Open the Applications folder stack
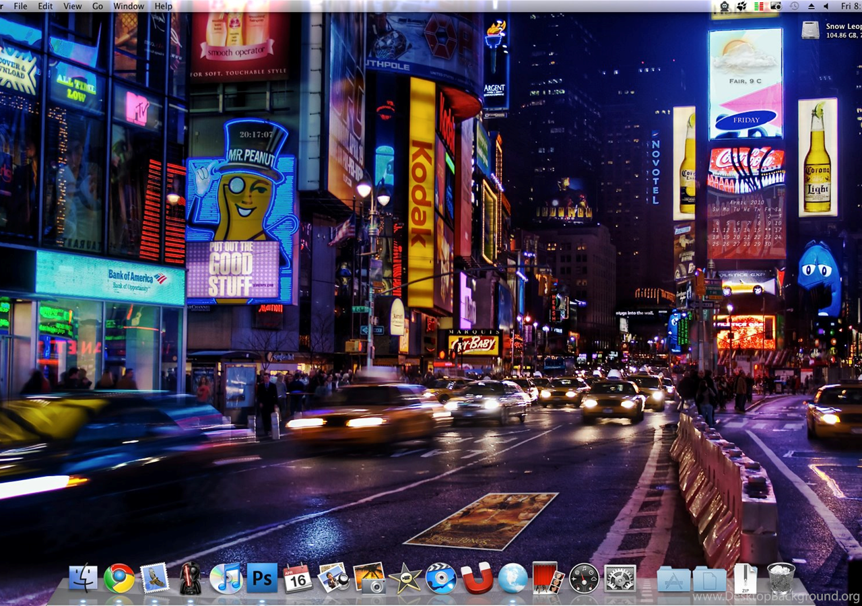The height and width of the screenshot is (606, 862). click(x=673, y=579)
